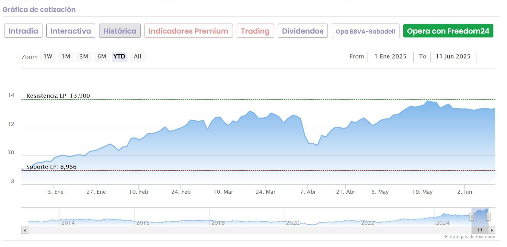Switch to the Interactiva tab
This screenshot has height=247, width=507.
point(71,31)
